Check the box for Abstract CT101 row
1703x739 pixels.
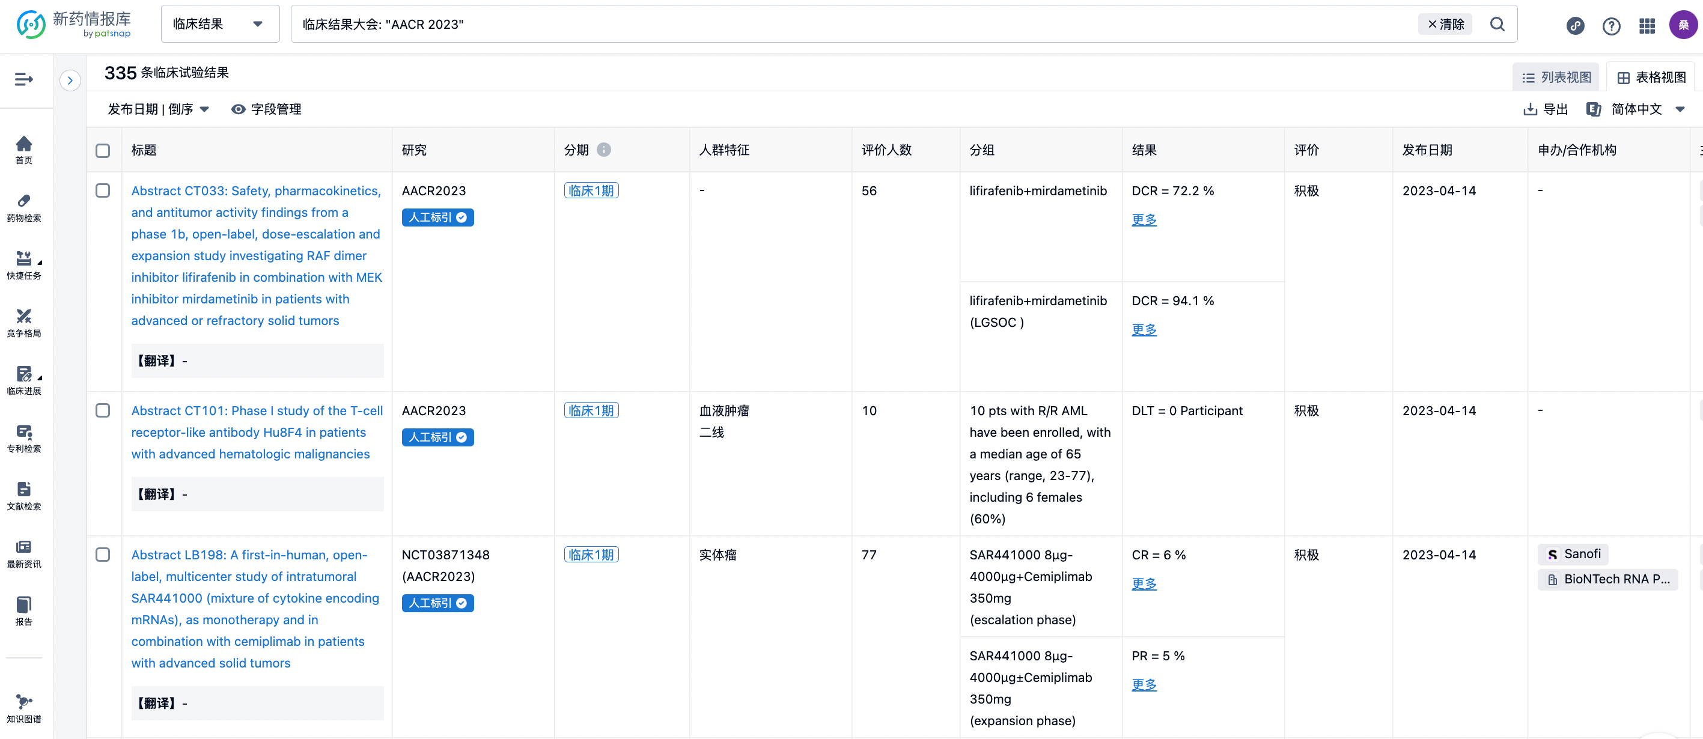pyautogui.click(x=103, y=410)
